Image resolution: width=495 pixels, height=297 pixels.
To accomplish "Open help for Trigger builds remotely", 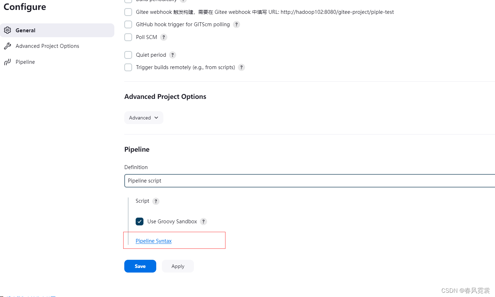I will [x=241, y=67].
